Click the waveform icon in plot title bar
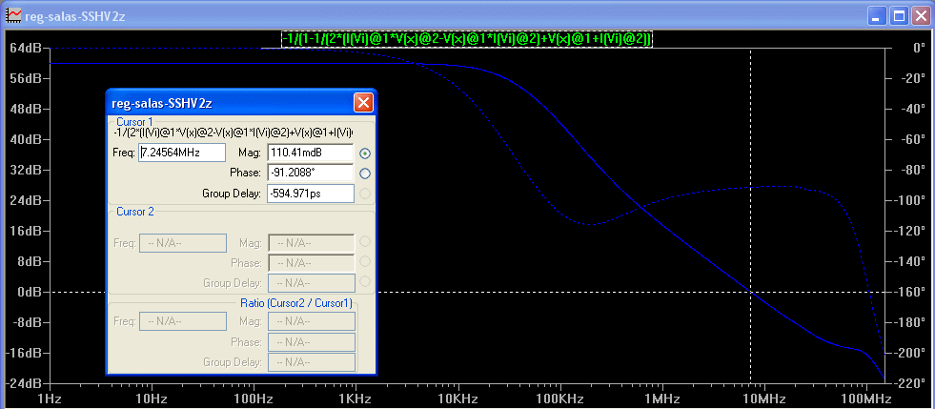The image size is (935, 409). point(13,16)
